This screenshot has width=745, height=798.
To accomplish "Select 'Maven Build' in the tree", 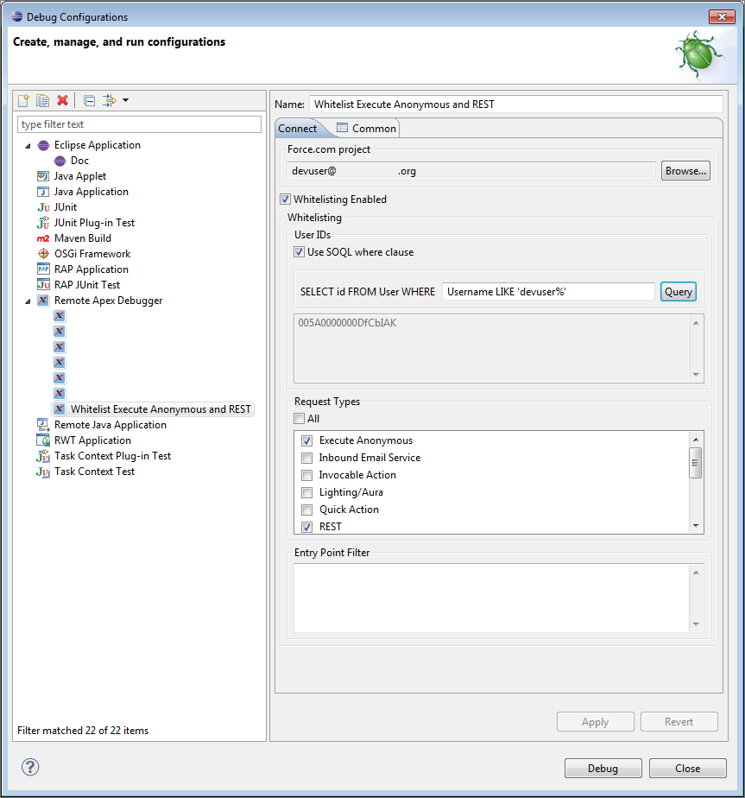I will pyautogui.click(x=82, y=238).
